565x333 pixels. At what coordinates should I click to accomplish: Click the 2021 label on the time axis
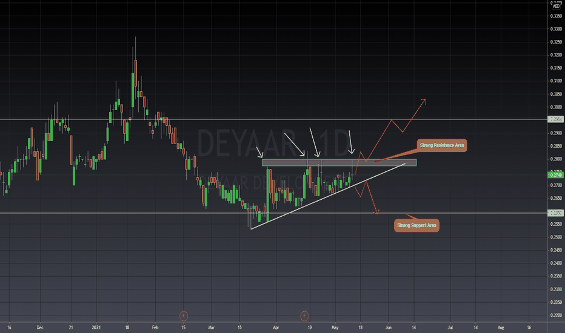coord(96,328)
